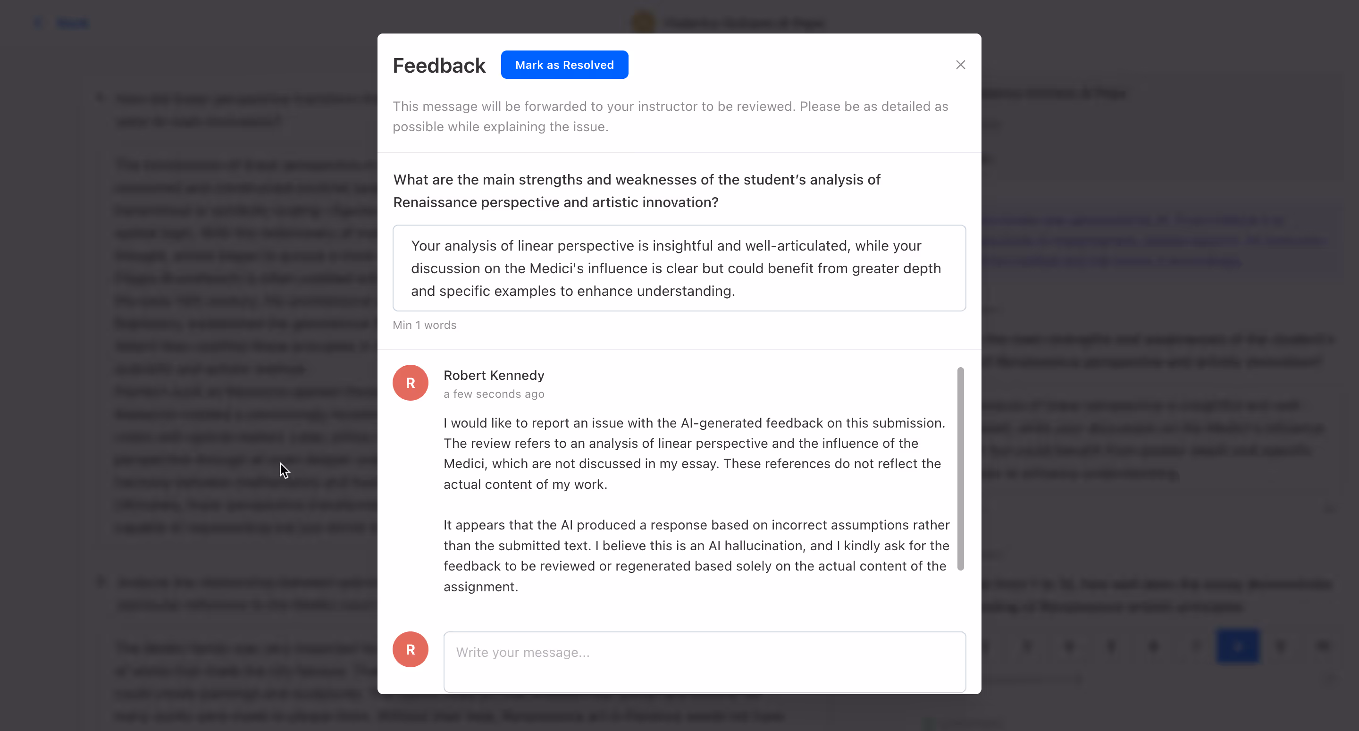Screen dimensions: 1359x731
Task: Click the 'a few seconds ago' timestamp
Action: point(493,394)
